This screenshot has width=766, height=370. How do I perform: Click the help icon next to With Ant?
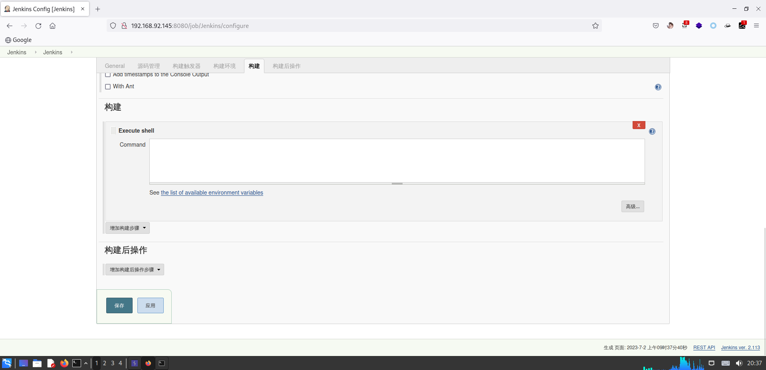(x=658, y=87)
